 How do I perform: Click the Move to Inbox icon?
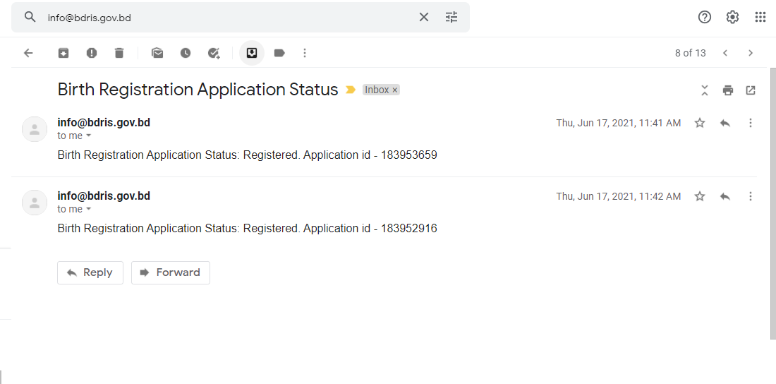tap(252, 53)
